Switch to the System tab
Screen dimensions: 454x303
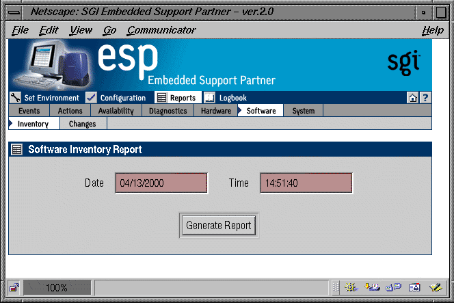click(x=304, y=111)
